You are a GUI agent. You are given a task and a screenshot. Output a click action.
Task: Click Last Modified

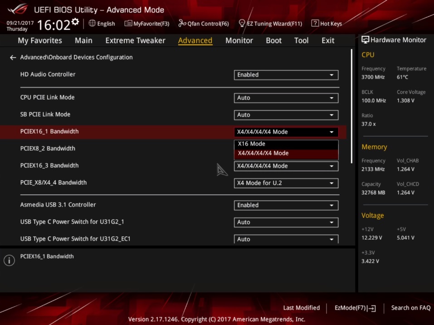coord(302,308)
